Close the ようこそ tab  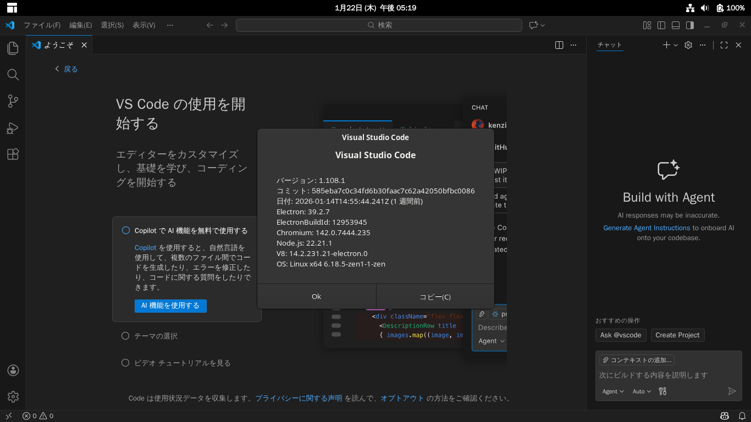click(84, 45)
